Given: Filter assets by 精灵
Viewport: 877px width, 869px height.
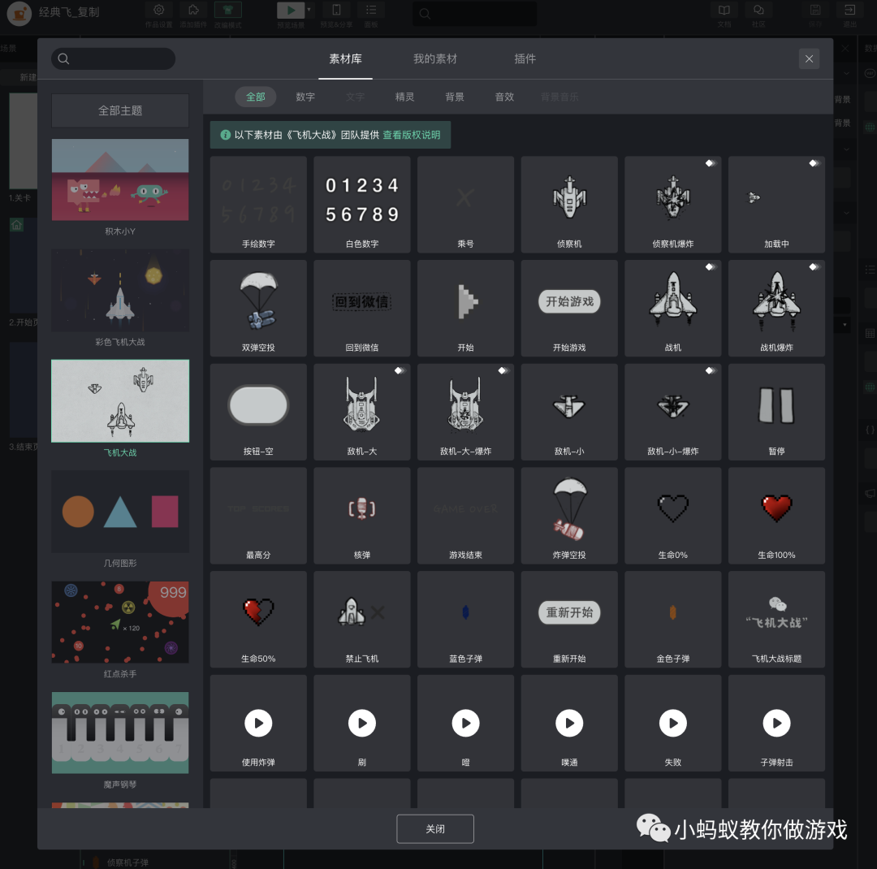Looking at the screenshot, I should (x=404, y=97).
